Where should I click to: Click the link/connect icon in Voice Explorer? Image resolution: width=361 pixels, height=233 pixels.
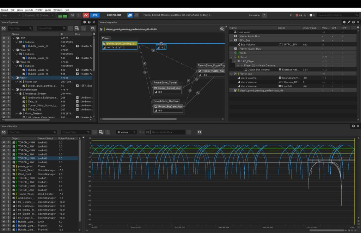[4, 28]
